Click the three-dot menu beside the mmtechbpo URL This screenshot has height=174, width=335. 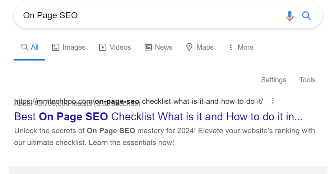click(x=273, y=101)
